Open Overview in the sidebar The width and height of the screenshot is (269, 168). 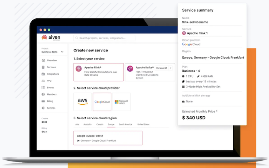tap(52, 60)
